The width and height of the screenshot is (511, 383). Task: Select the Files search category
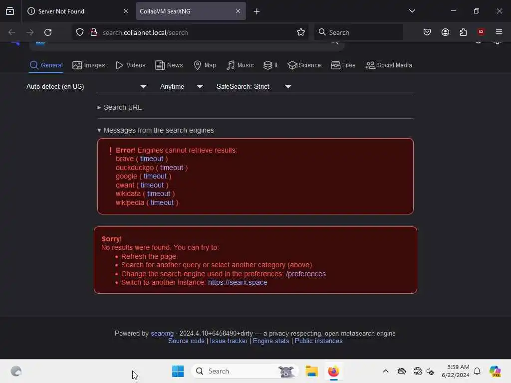point(343,65)
